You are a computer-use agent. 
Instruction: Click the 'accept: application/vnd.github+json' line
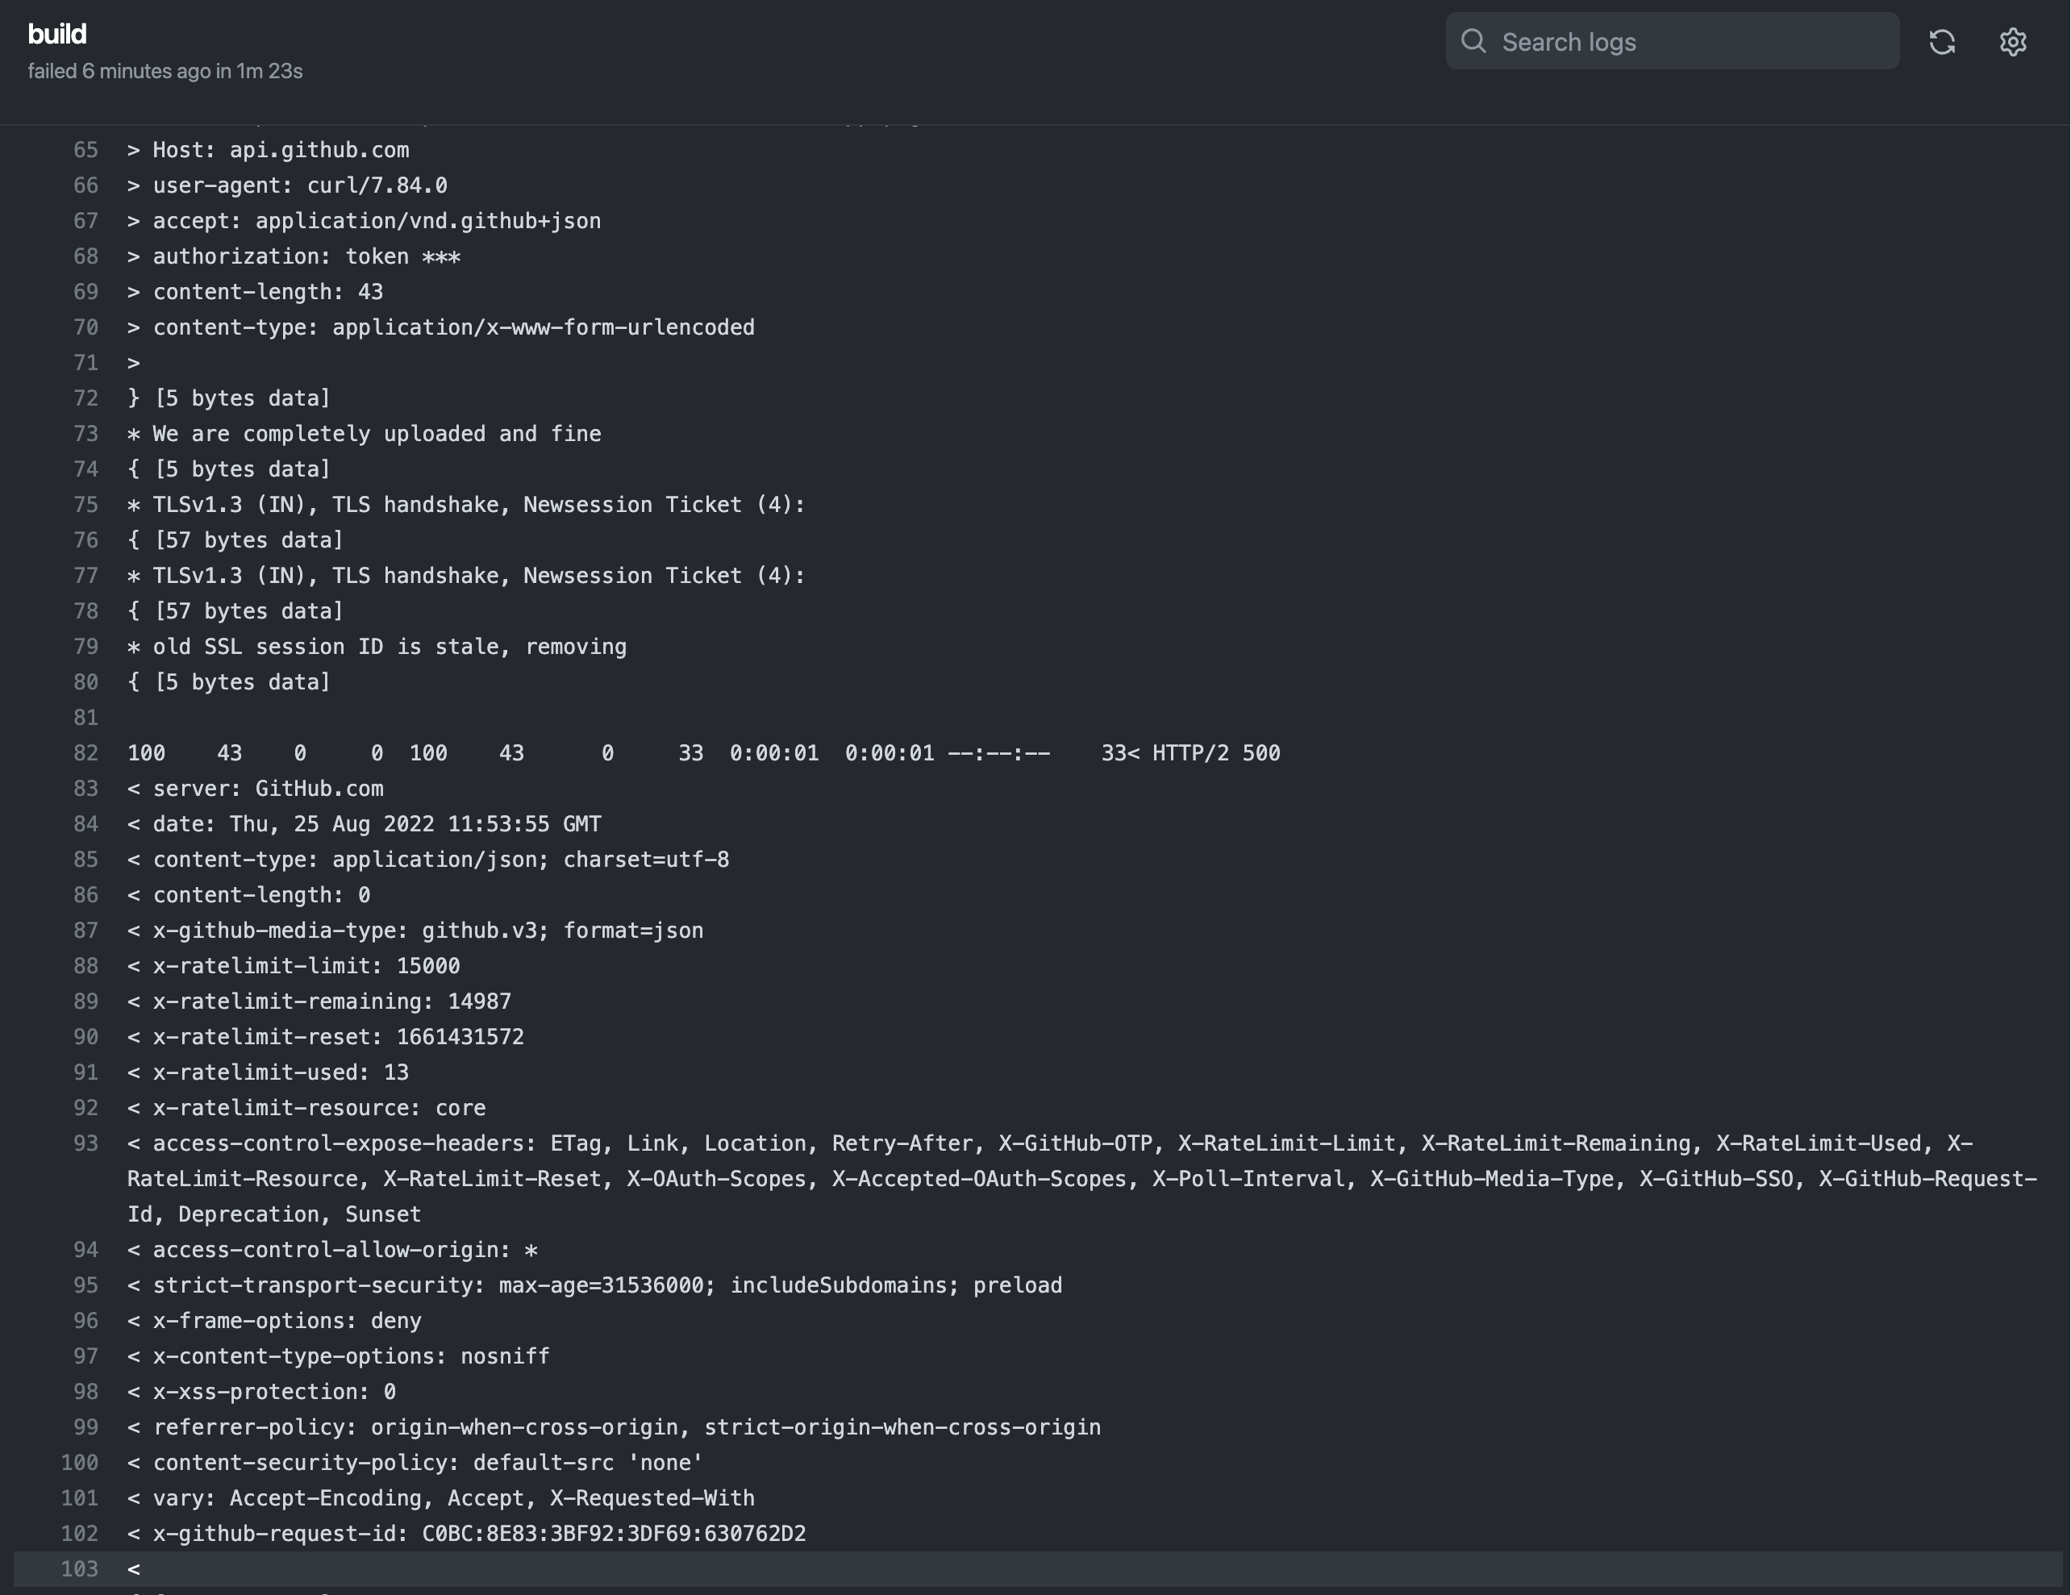pos(365,221)
